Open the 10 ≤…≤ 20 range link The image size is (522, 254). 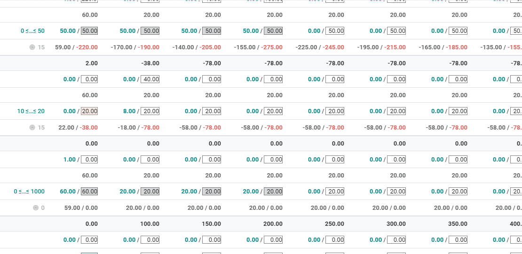coord(31,111)
